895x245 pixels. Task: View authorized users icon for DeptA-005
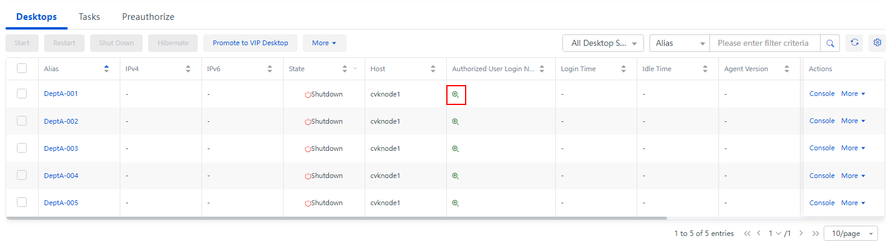point(455,203)
